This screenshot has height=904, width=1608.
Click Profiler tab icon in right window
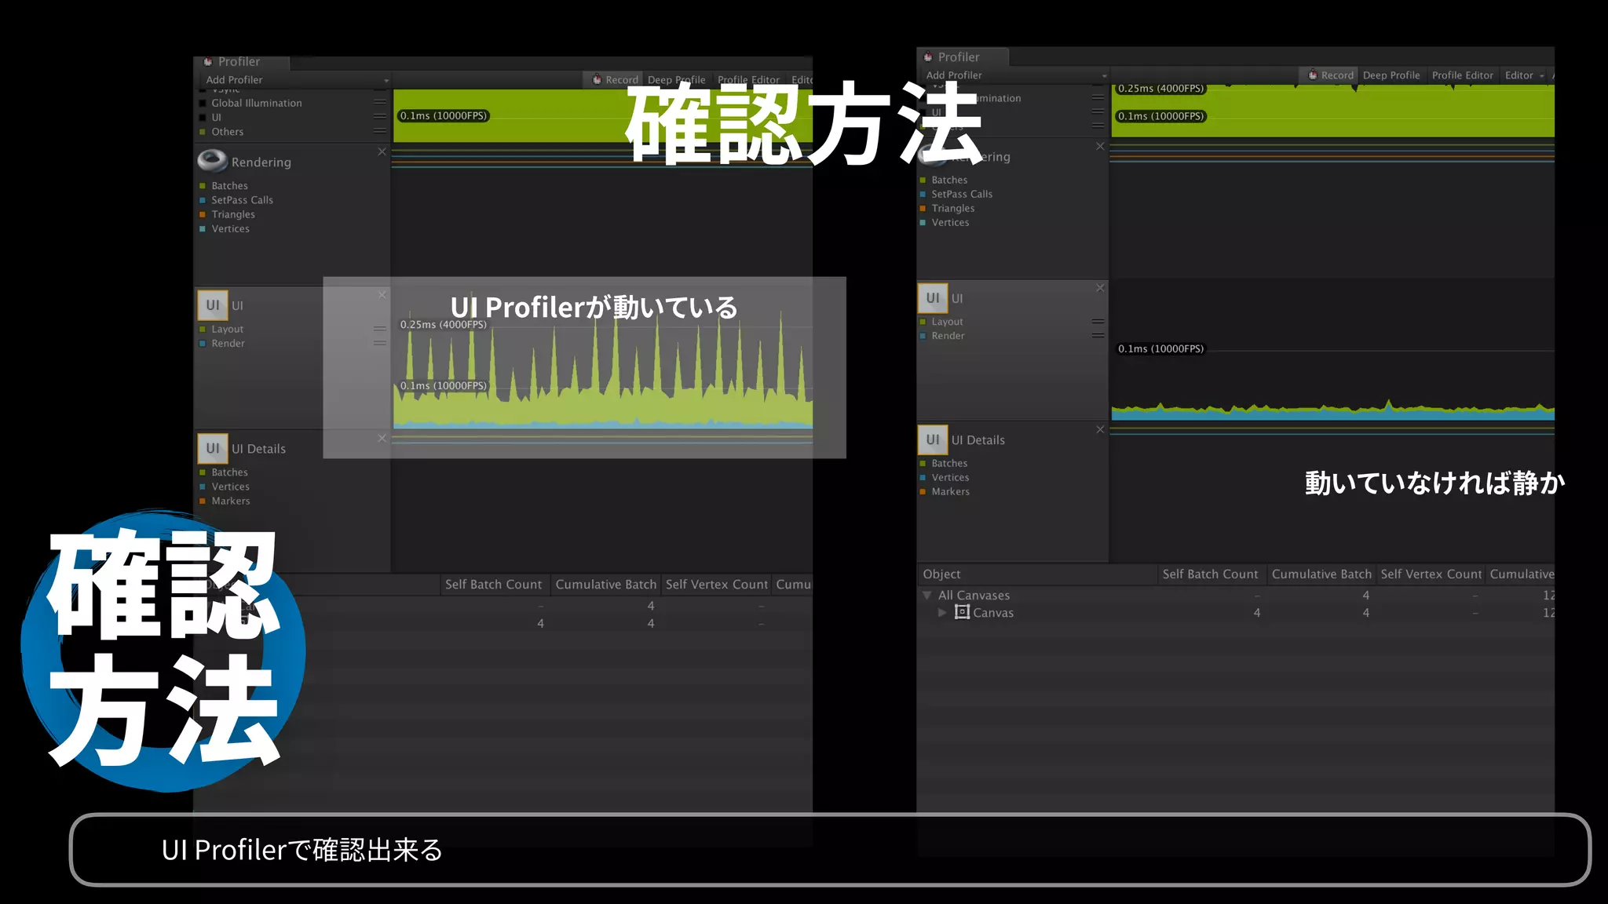tap(928, 56)
